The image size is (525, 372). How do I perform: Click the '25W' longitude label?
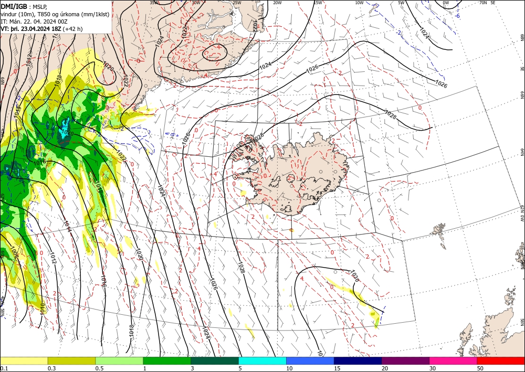237,3
